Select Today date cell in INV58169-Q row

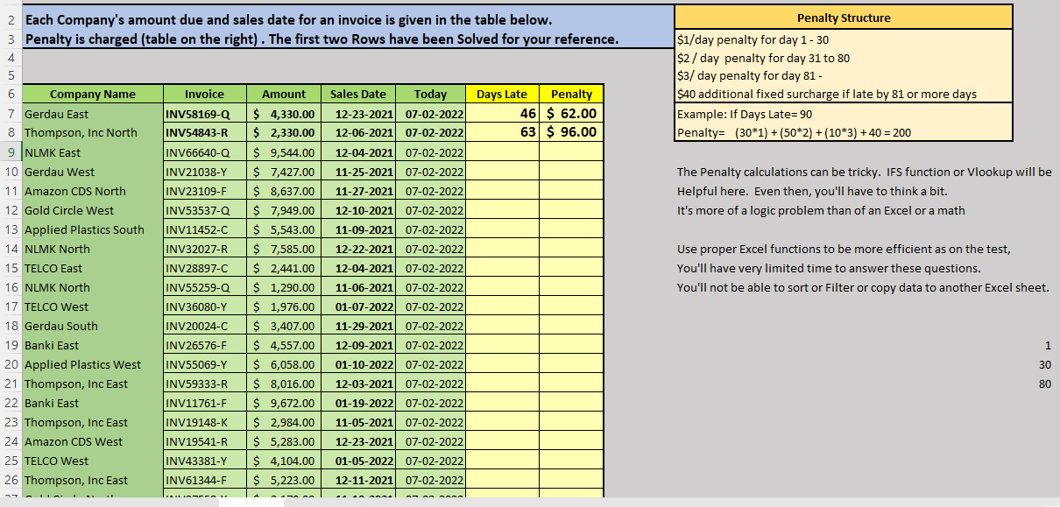pyautogui.click(x=430, y=114)
